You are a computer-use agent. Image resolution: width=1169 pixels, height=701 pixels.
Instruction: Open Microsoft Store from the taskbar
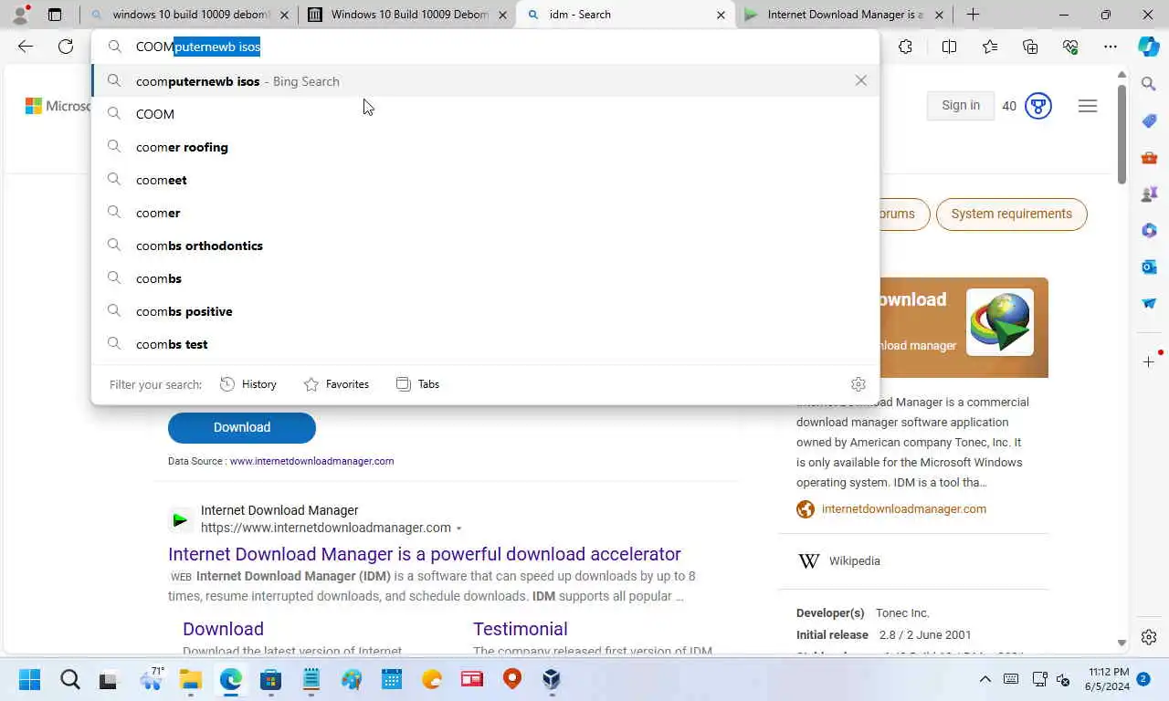pyautogui.click(x=270, y=679)
